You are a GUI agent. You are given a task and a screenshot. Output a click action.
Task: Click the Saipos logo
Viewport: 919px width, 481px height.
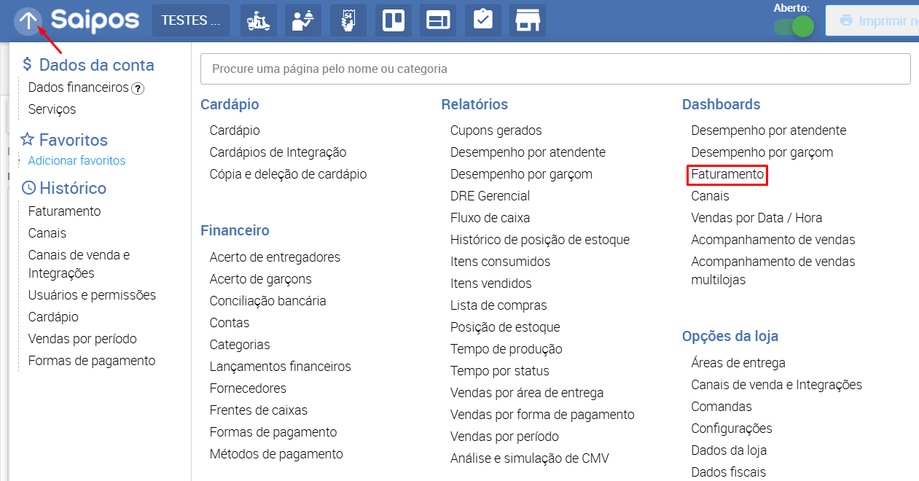pos(95,20)
